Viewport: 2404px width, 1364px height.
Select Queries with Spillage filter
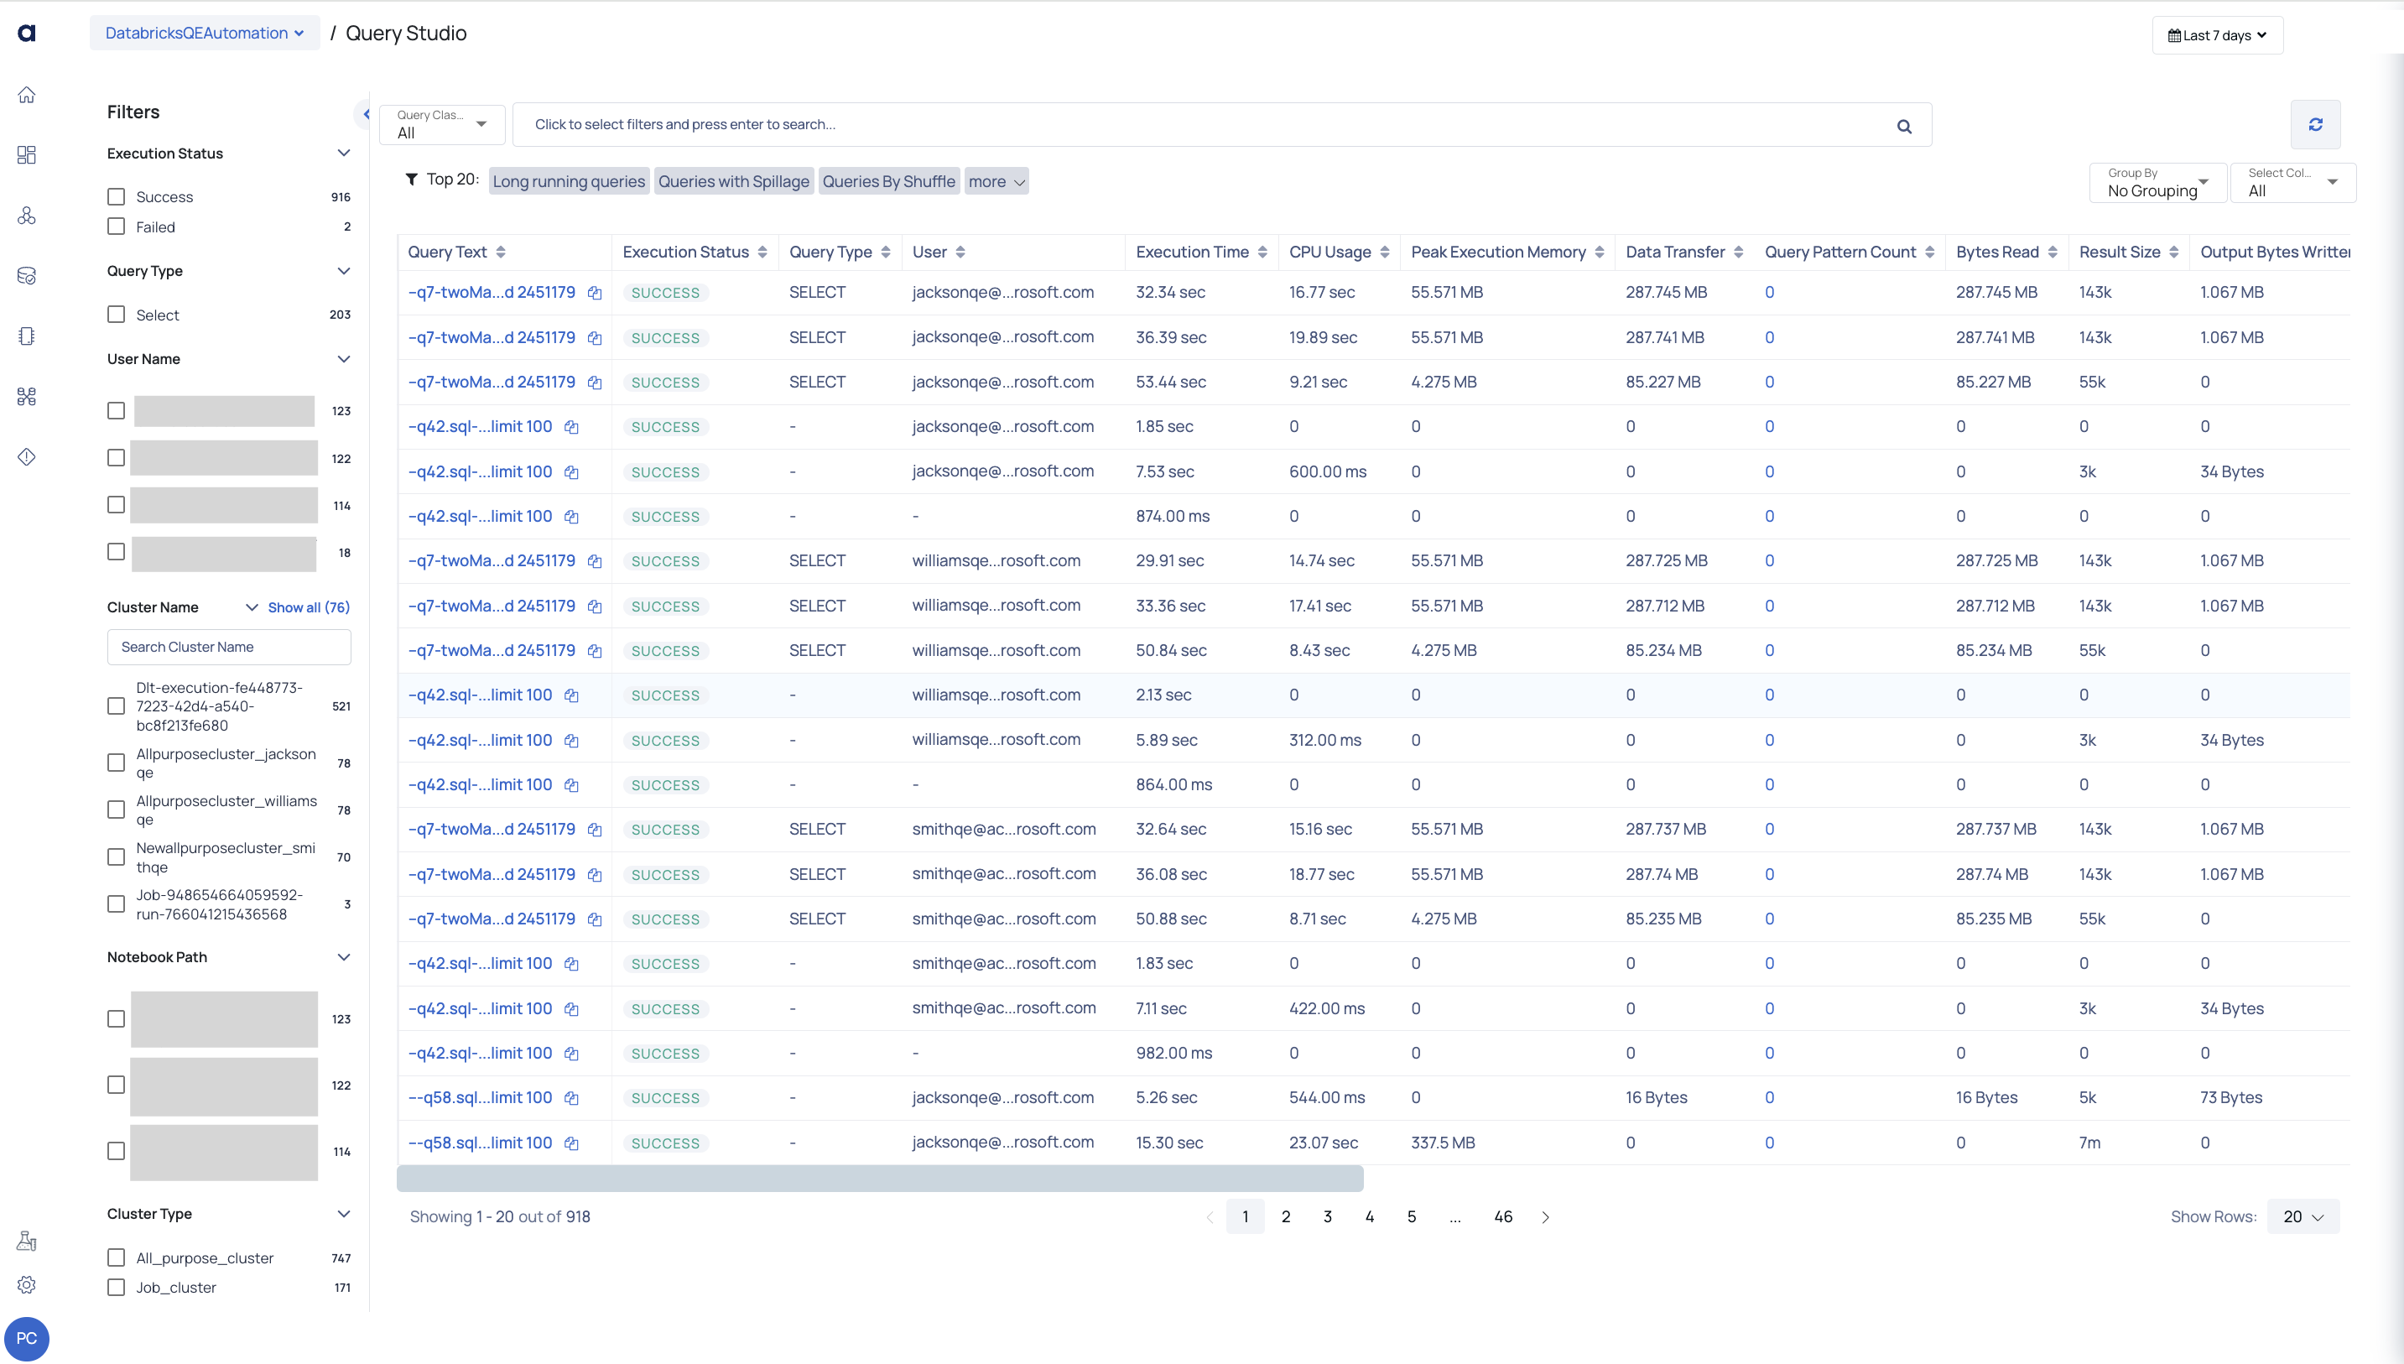click(x=733, y=182)
